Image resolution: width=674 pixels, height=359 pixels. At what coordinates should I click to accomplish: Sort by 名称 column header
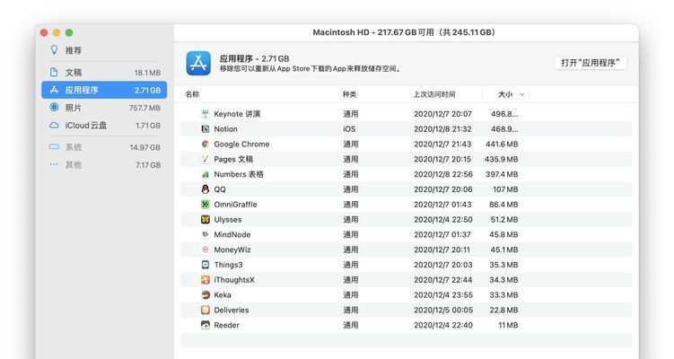point(192,94)
